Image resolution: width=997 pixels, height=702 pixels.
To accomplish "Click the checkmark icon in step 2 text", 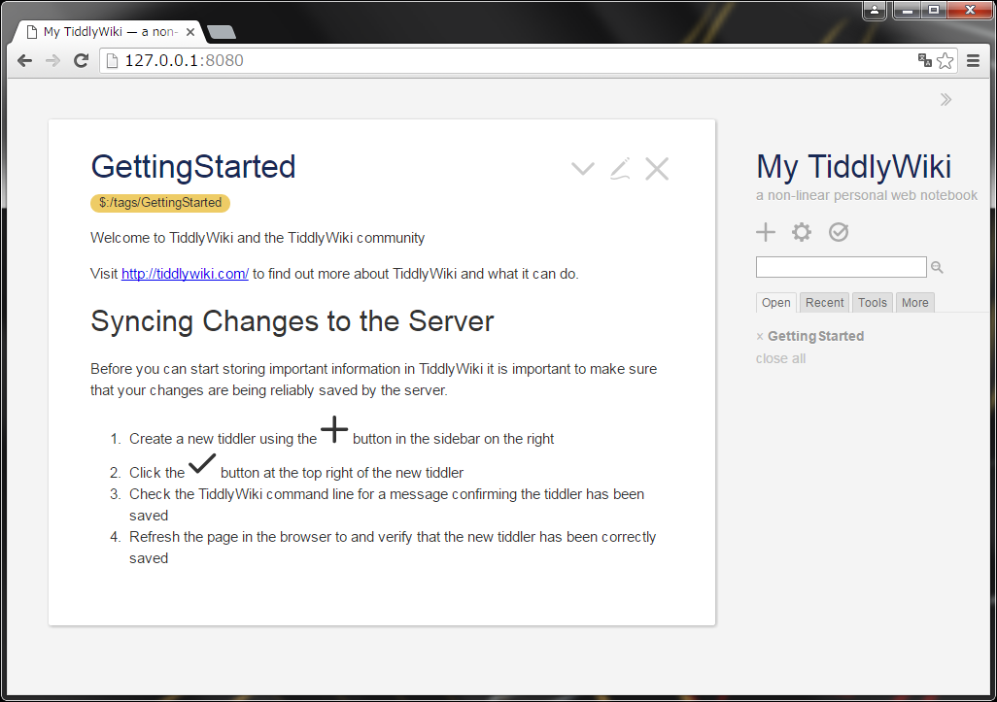I will coord(202,464).
